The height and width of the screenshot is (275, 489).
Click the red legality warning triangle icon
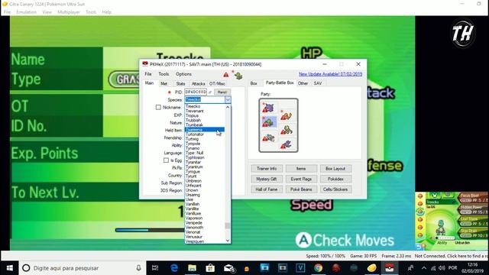point(226,75)
